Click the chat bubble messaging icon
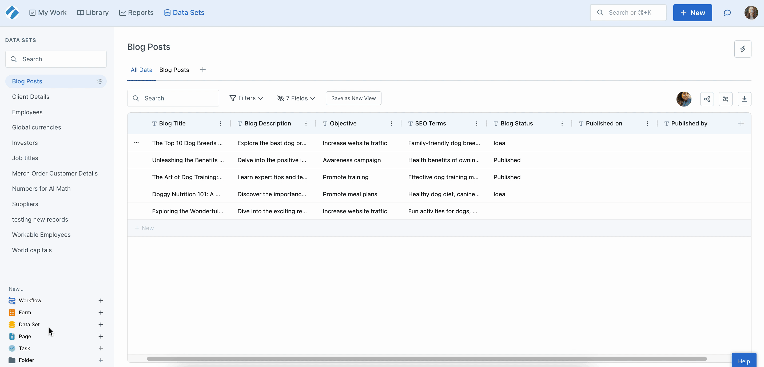Image resolution: width=764 pixels, height=367 pixels. [x=727, y=13]
